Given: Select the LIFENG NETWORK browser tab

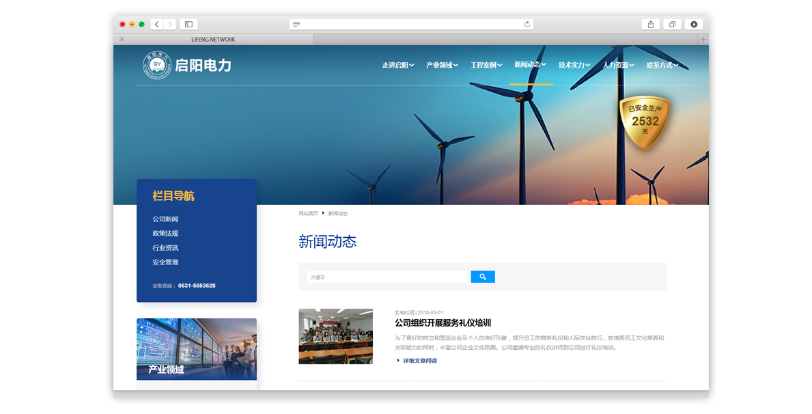Looking at the screenshot, I should click(213, 40).
